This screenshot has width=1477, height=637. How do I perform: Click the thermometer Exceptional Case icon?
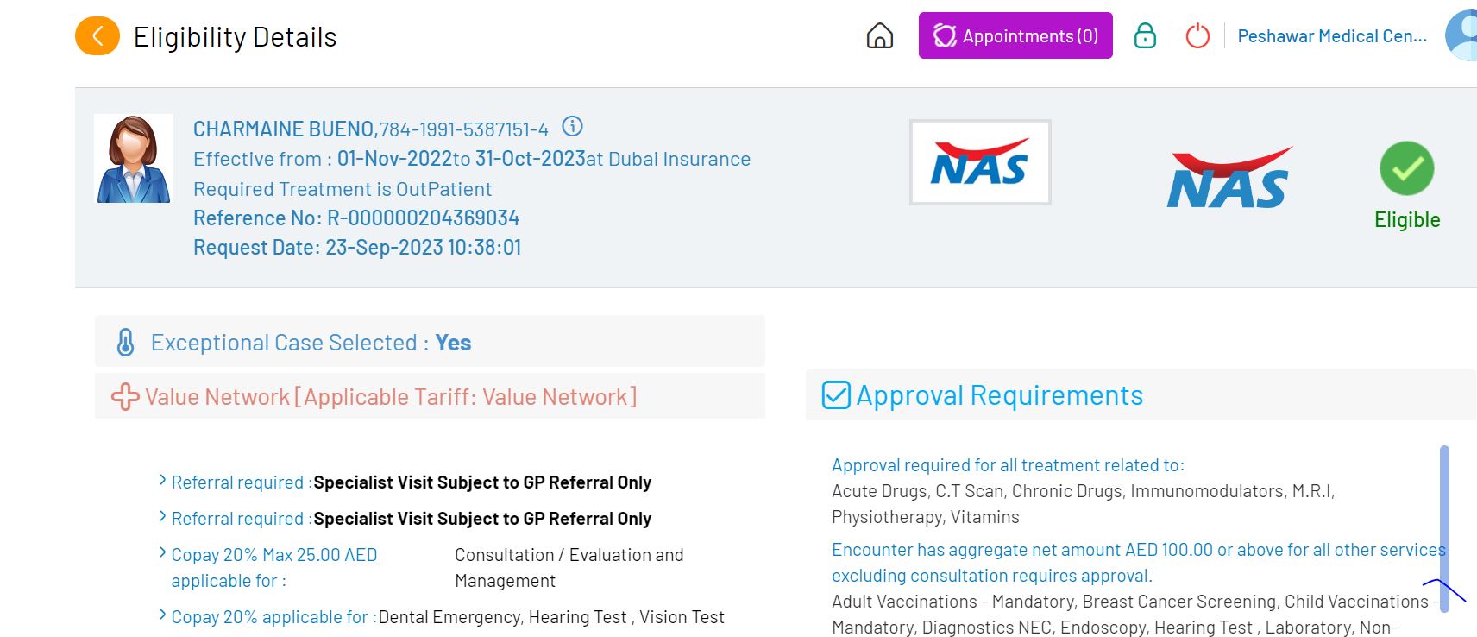pyautogui.click(x=126, y=343)
